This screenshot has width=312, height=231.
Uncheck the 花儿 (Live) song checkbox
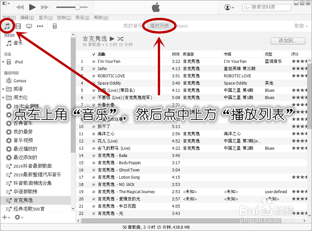93,141
